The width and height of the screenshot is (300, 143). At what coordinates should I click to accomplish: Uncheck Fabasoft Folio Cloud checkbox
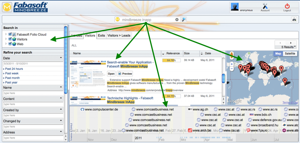(x=10, y=34)
